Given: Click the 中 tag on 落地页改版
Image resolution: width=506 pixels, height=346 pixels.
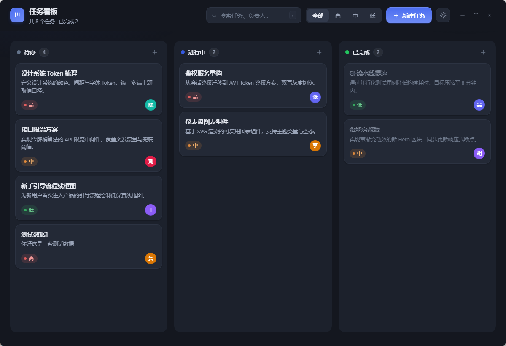Looking at the screenshot, I should [358, 153].
